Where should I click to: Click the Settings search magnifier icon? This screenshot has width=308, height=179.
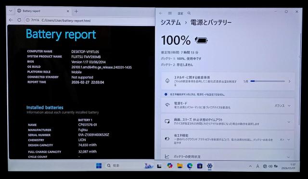[x=189, y=13]
